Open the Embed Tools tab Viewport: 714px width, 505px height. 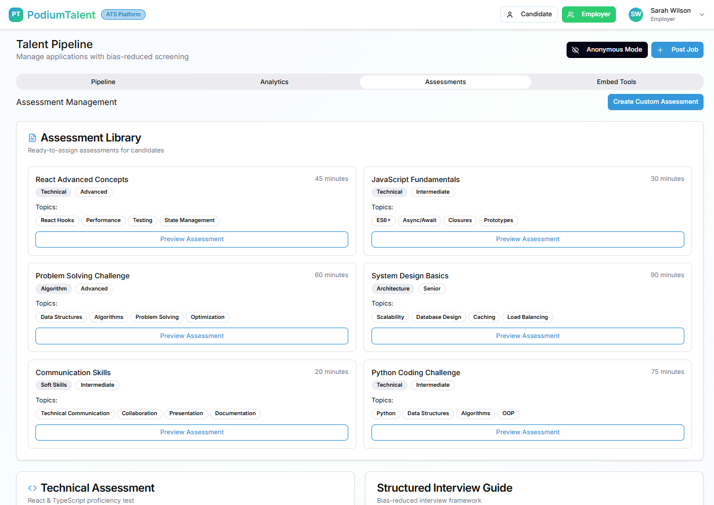pos(616,82)
